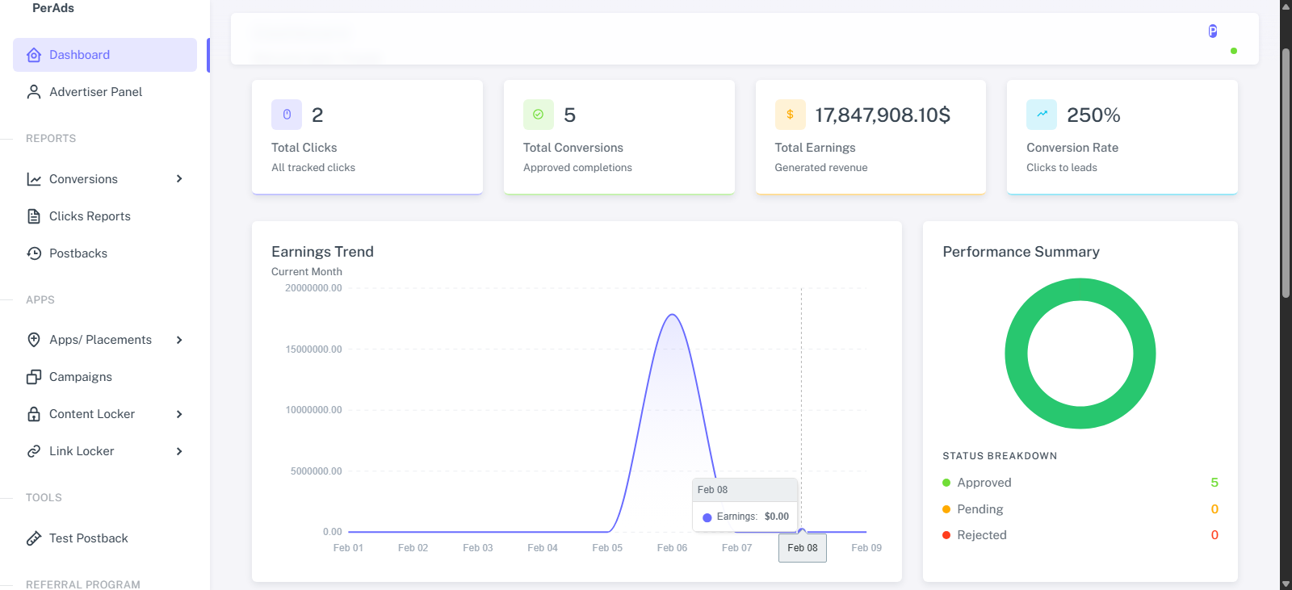Click the Postbacks history icon
Viewport: 1292px width, 590px height.
[x=34, y=253]
